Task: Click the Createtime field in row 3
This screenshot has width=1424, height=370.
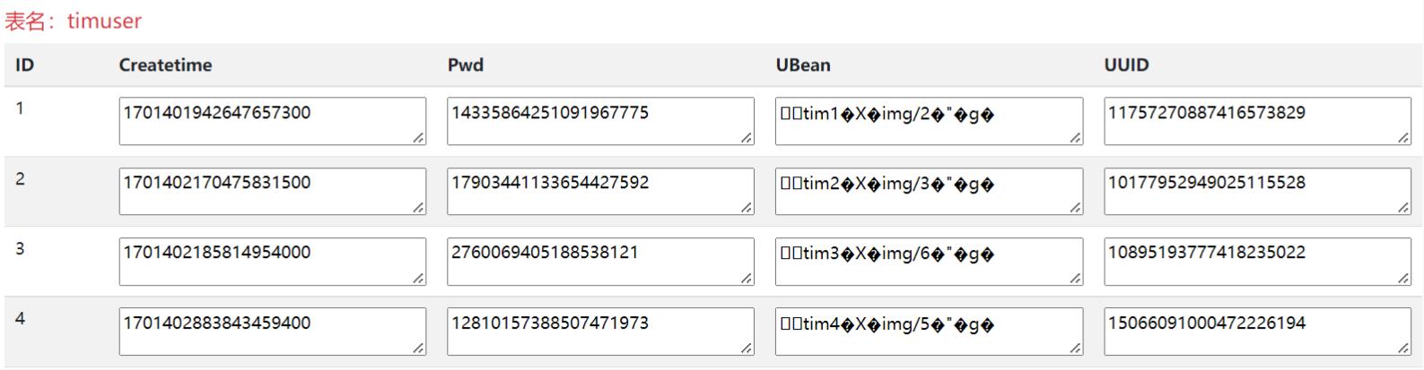Action: pyautogui.click(x=272, y=261)
